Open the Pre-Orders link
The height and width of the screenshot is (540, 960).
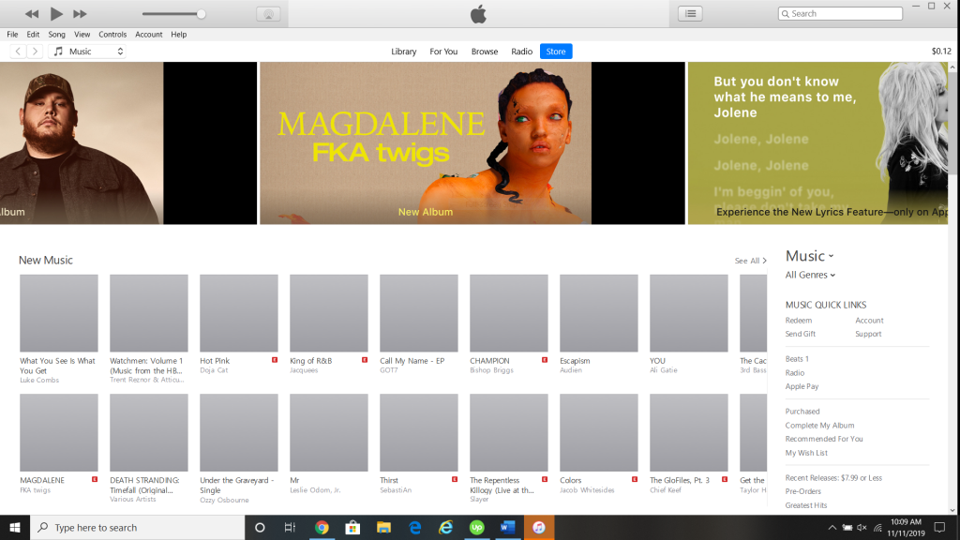pos(803,491)
